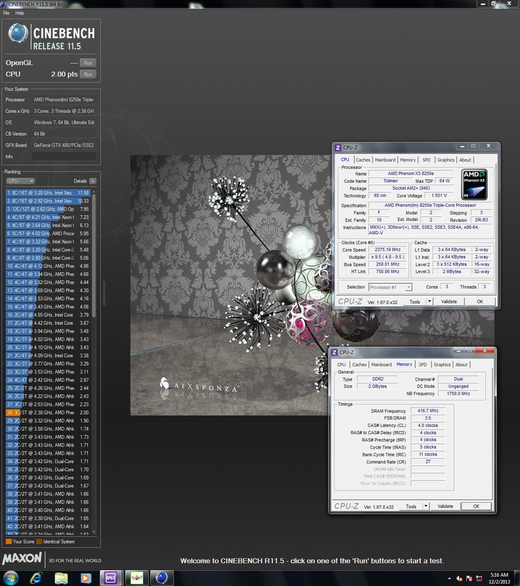520x586 pixels.
Task: Click the volume speaker tray icon
Action: [x=459, y=578]
